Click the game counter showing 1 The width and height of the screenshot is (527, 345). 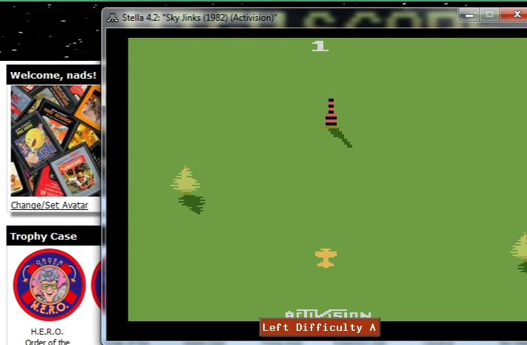320,46
